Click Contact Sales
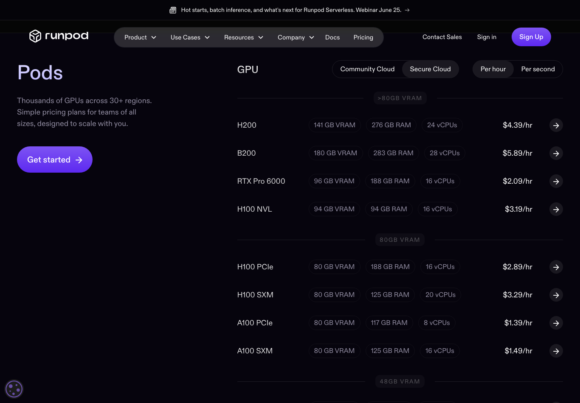Viewport: 580px width, 403px height. point(442,37)
